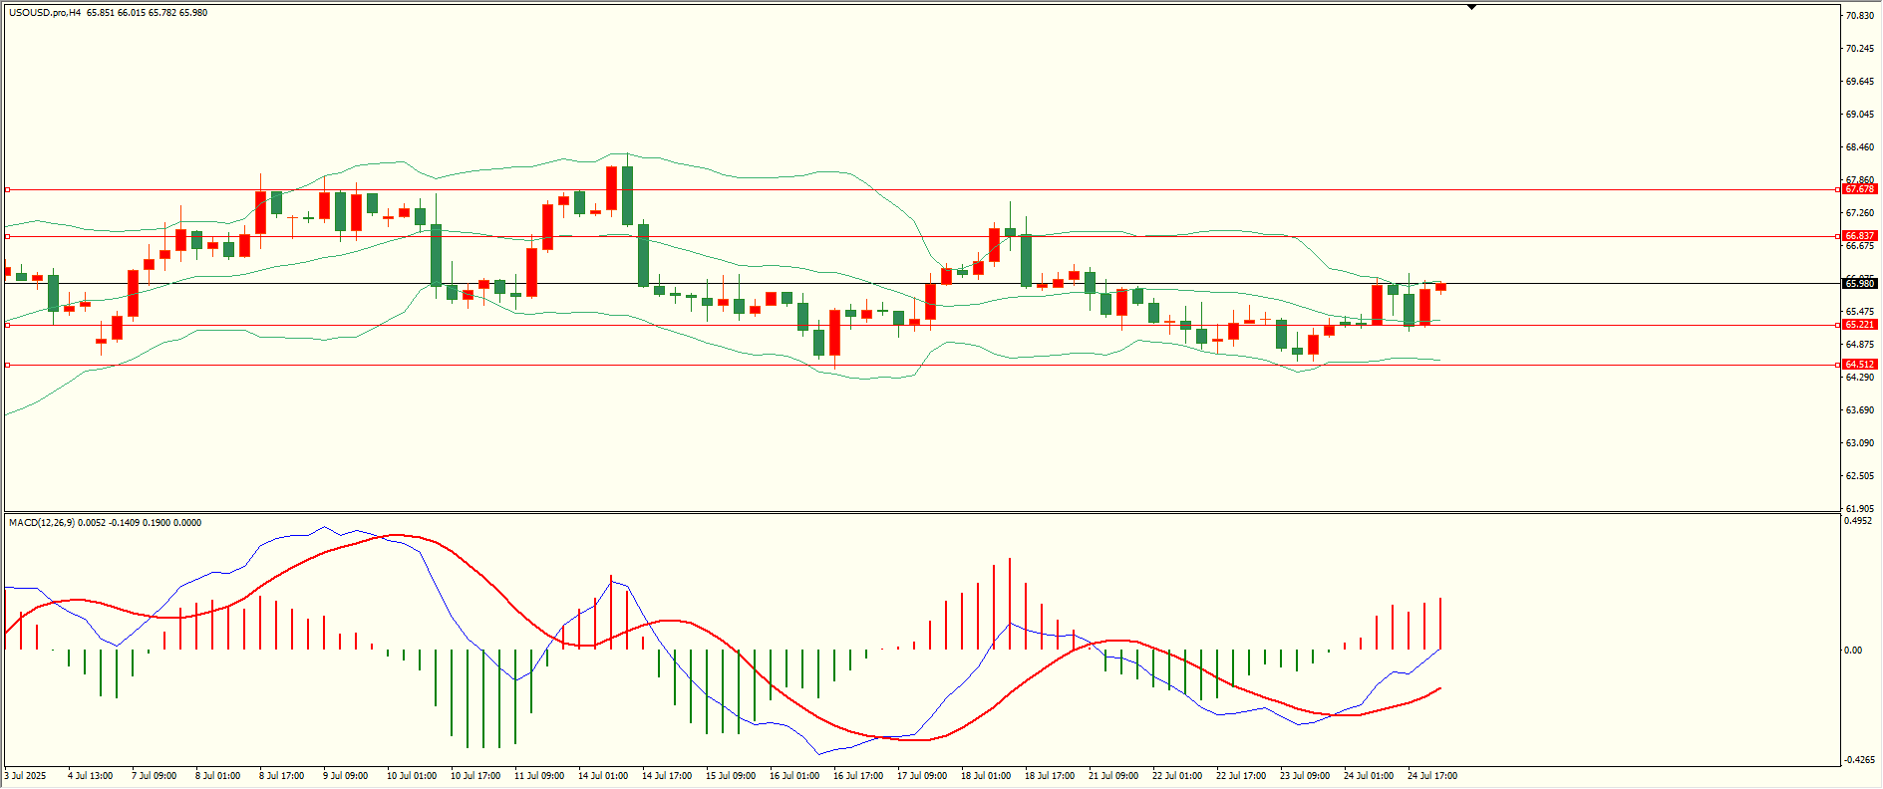The image size is (1883, 789).
Task: Click the black 65.980 current price label
Action: click(1859, 284)
